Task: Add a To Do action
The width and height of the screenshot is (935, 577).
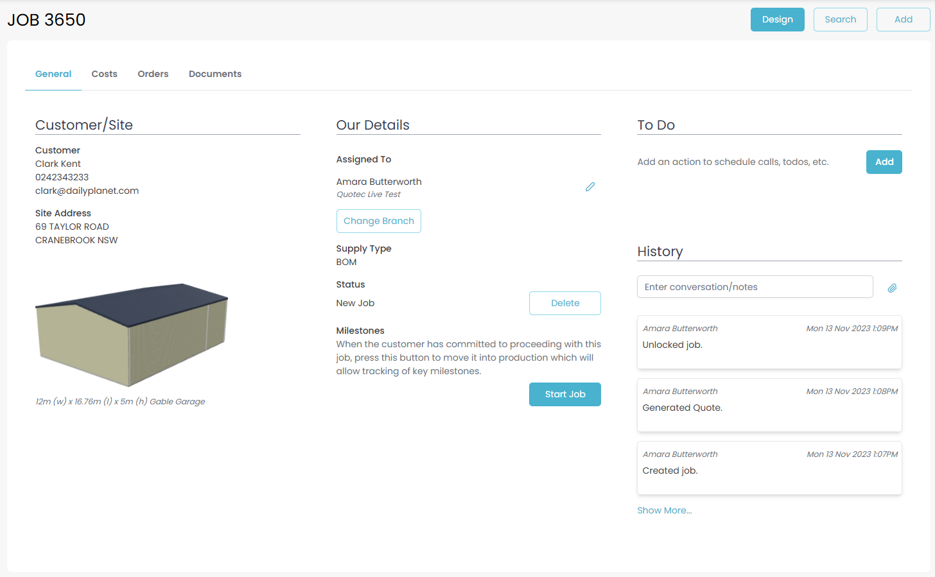Action: pos(884,162)
